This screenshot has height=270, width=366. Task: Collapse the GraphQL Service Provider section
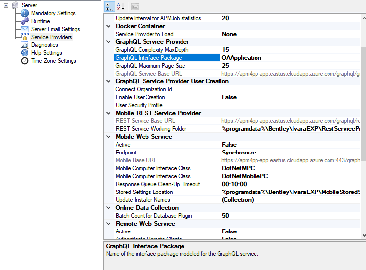109,42
